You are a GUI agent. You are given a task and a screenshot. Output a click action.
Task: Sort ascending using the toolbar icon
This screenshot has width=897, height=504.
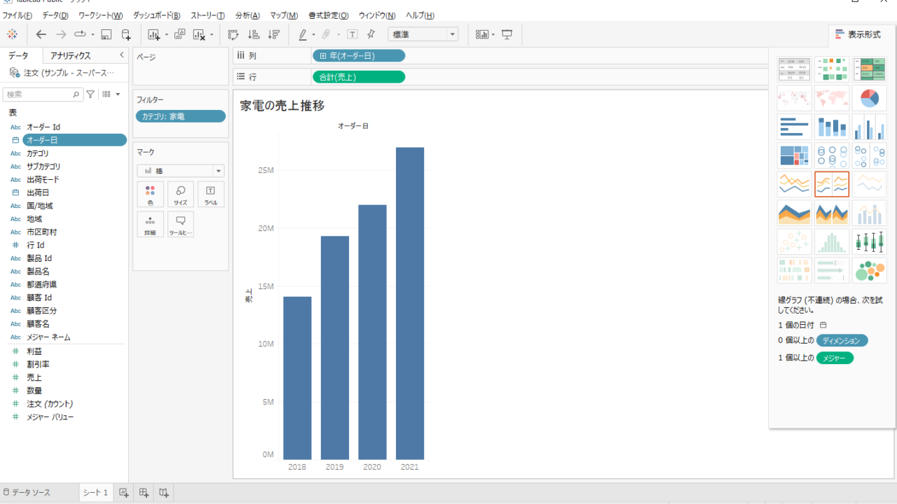coord(254,34)
